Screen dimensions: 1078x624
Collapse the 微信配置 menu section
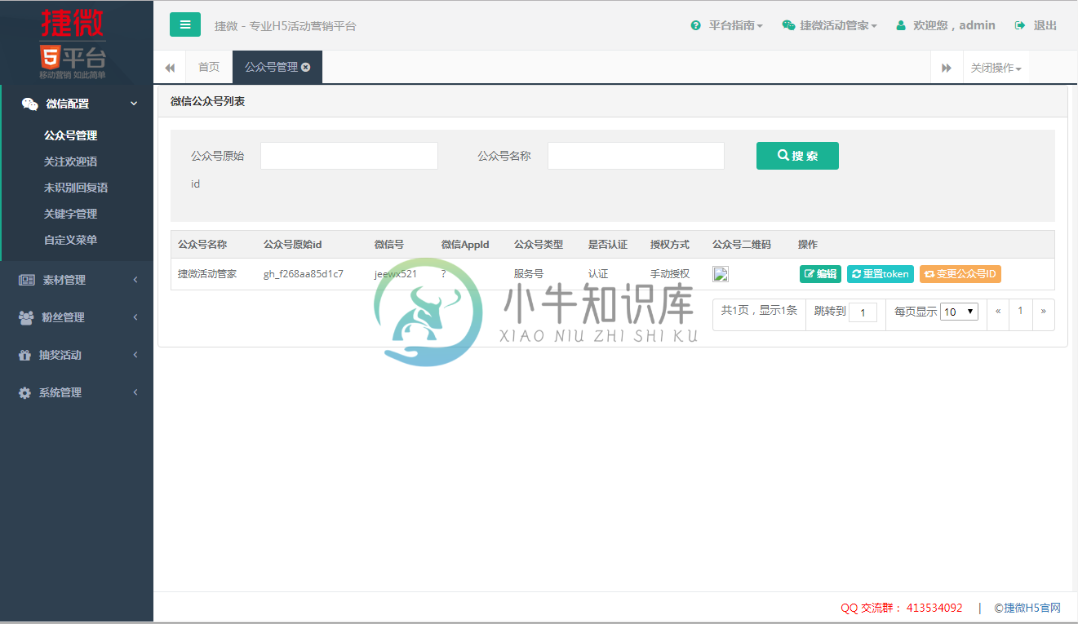pos(135,104)
